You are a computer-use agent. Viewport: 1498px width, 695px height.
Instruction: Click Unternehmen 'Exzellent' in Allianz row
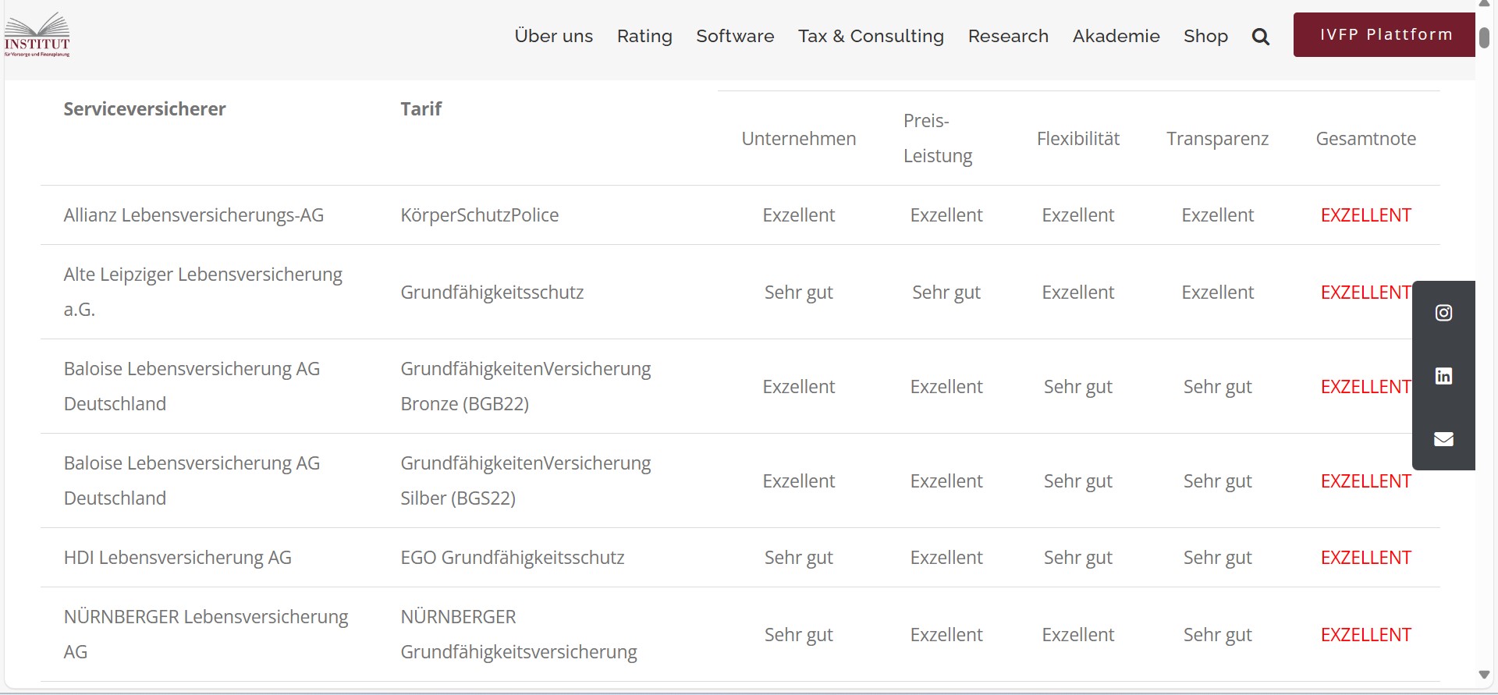coord(798,215)
